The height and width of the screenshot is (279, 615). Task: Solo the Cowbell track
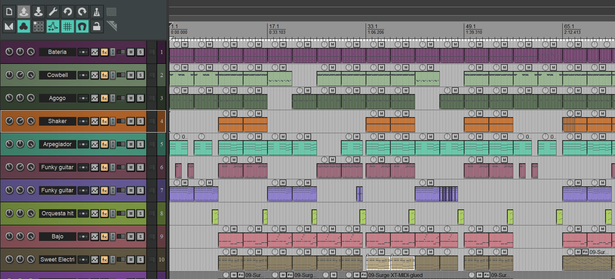[x=140, y=75]
